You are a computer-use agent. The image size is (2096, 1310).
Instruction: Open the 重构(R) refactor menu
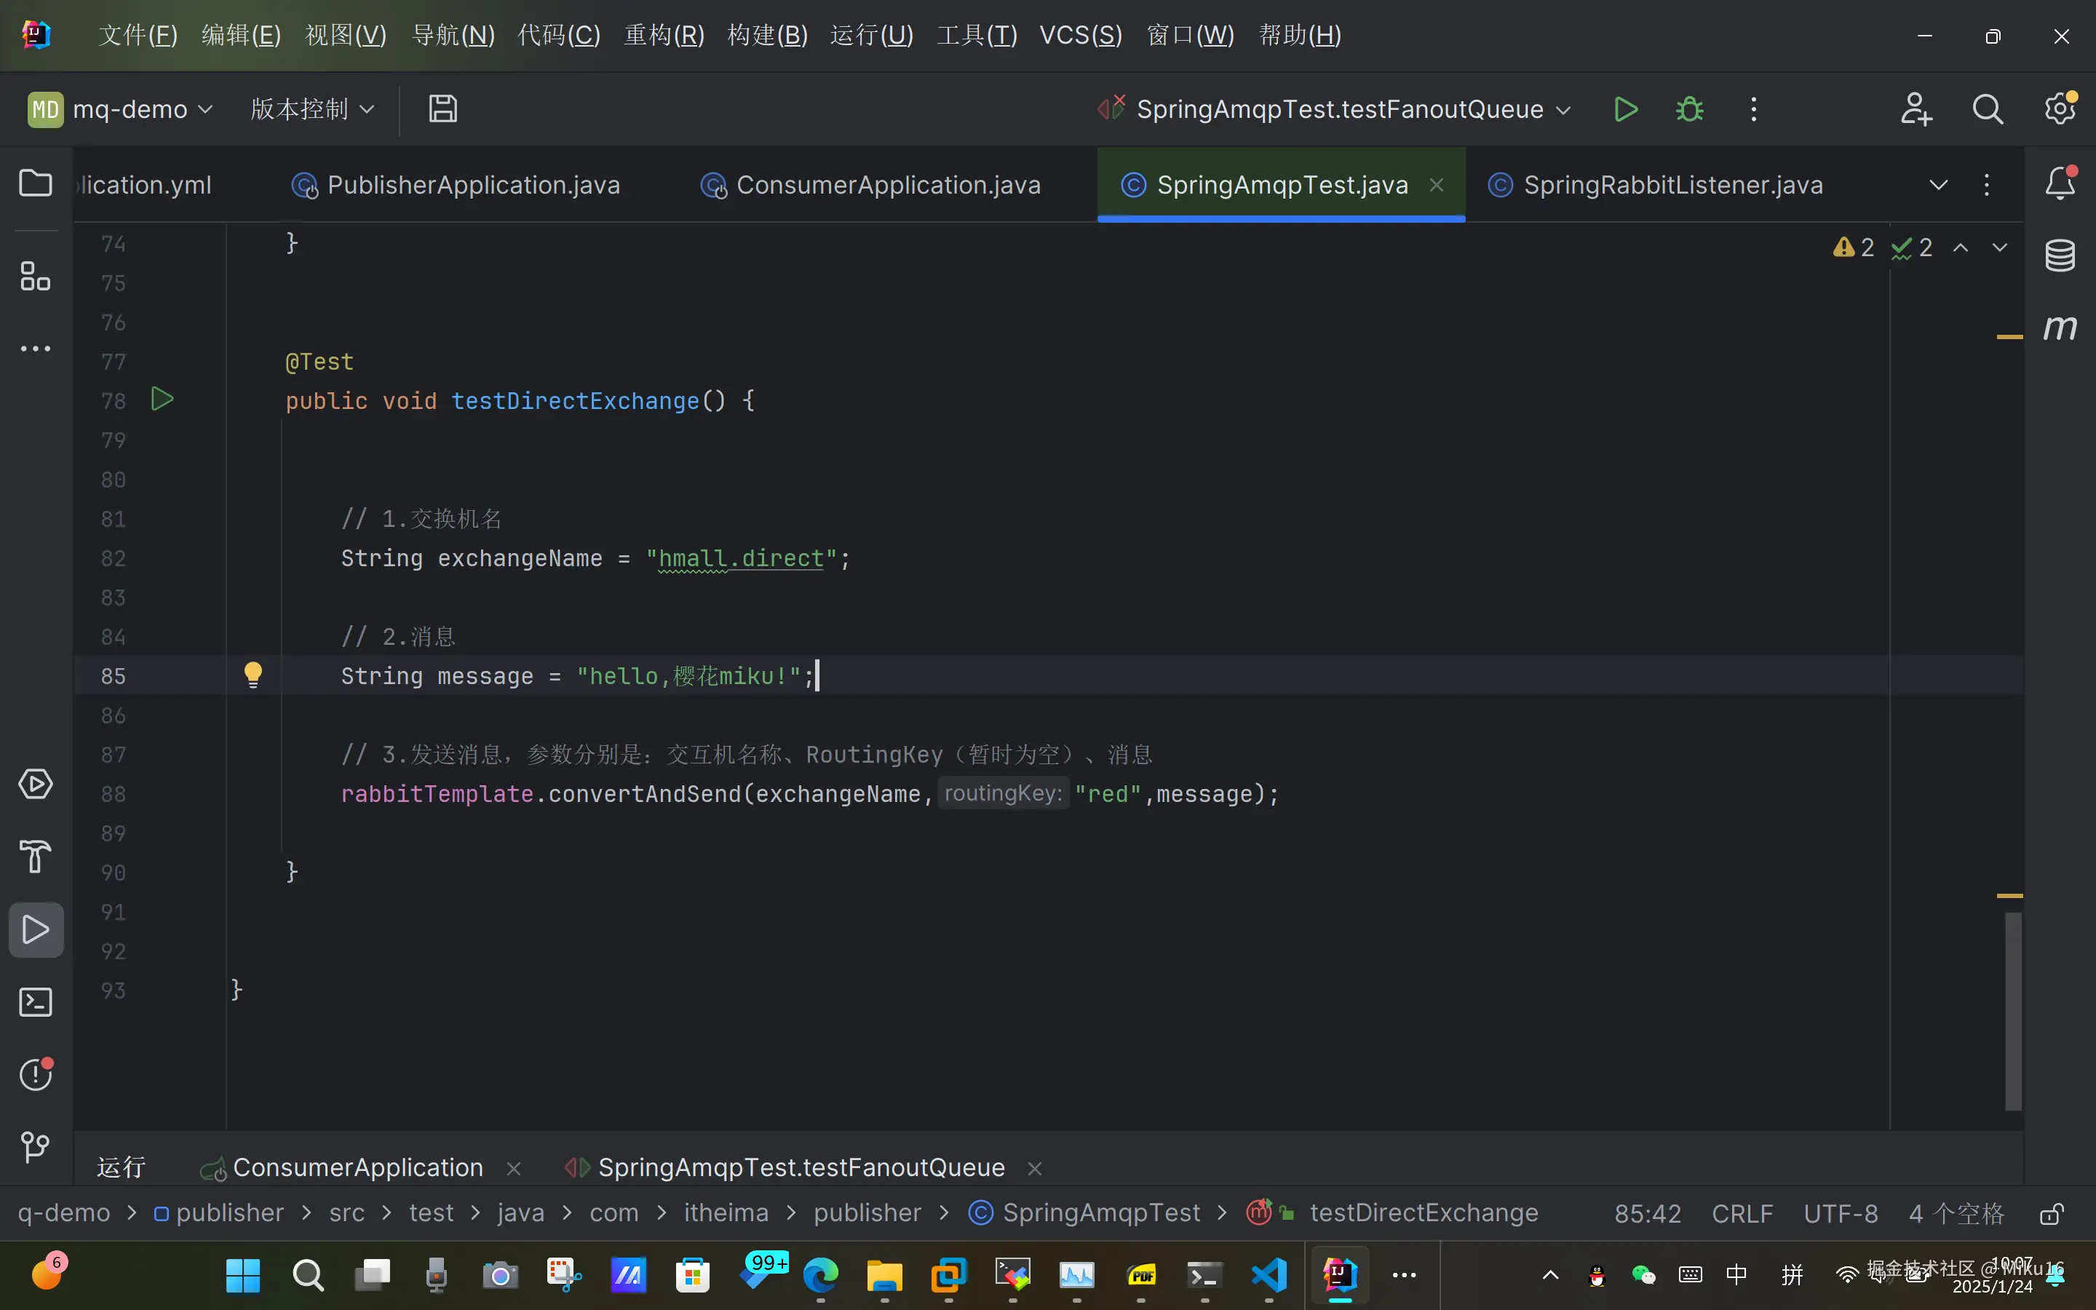664,36
